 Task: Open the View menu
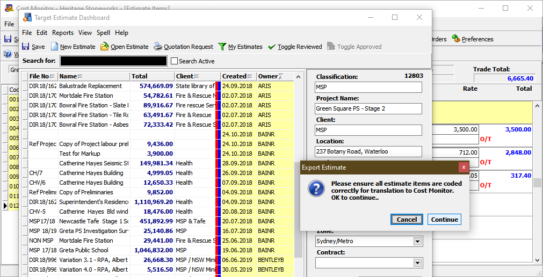pyautogui.click(x=85, y=33)
